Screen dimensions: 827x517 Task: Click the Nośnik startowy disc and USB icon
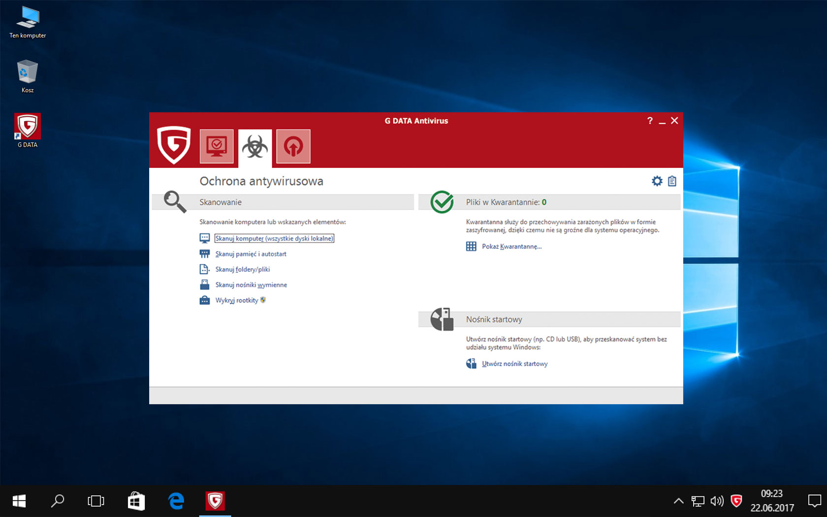coord(442,319)
